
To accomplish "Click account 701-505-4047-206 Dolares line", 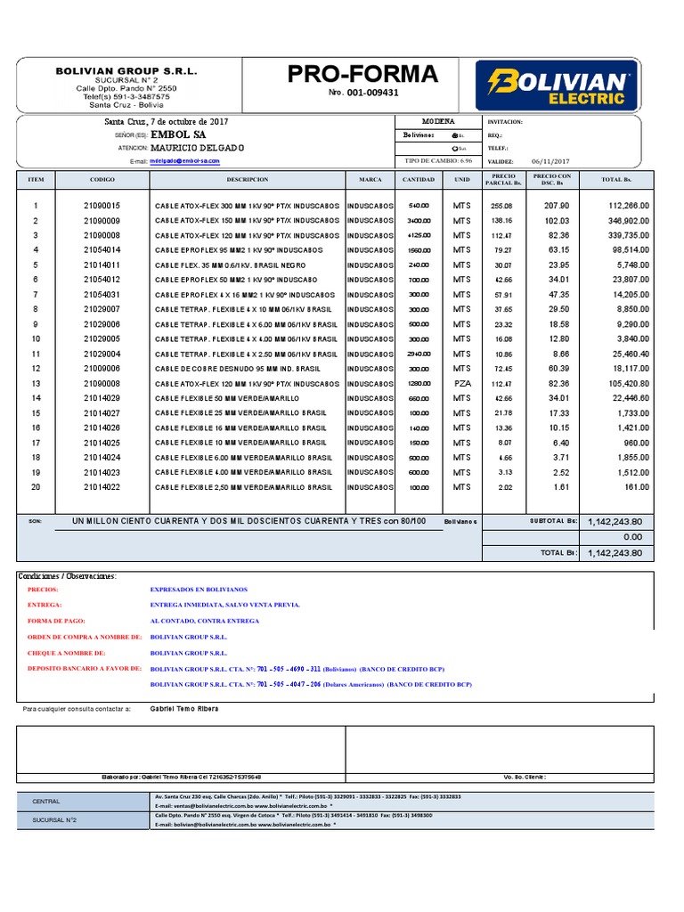I will pyautogui.click(x=311, y=685).
